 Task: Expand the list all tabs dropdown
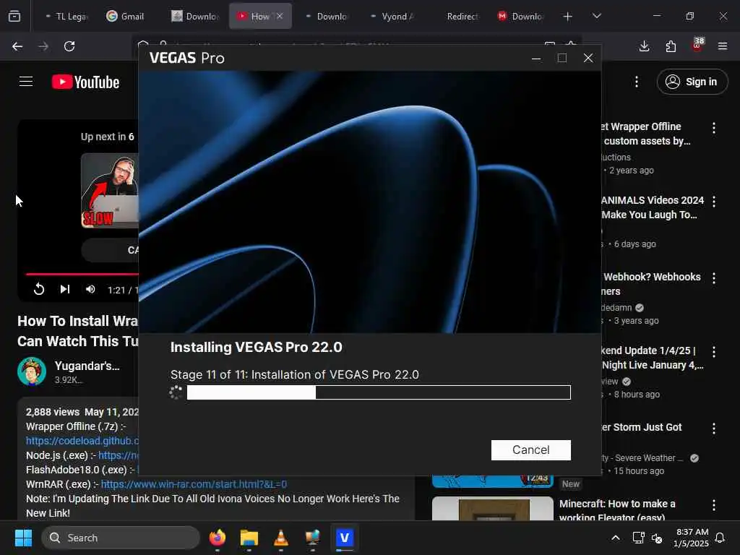596,16
